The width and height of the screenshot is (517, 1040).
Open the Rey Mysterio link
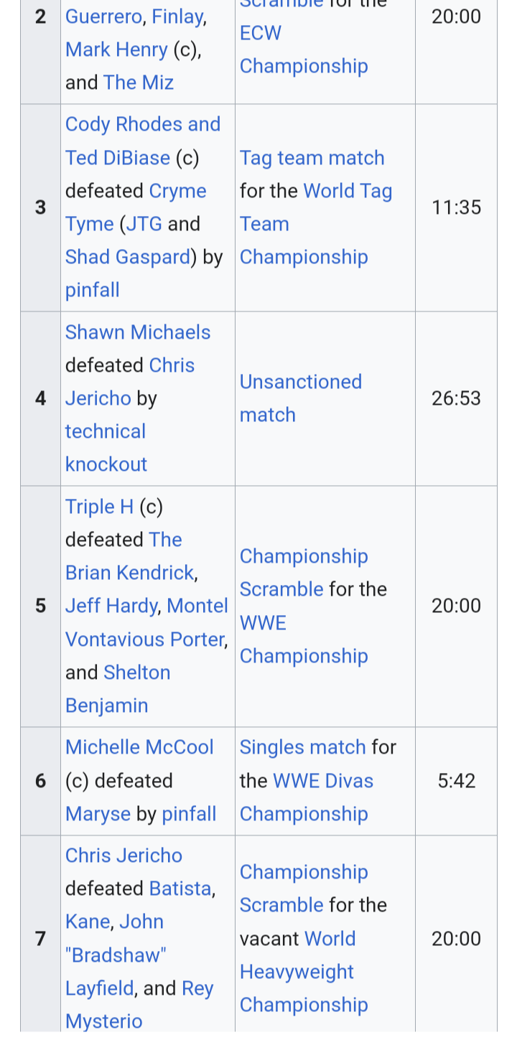[x=140, y=1005]
